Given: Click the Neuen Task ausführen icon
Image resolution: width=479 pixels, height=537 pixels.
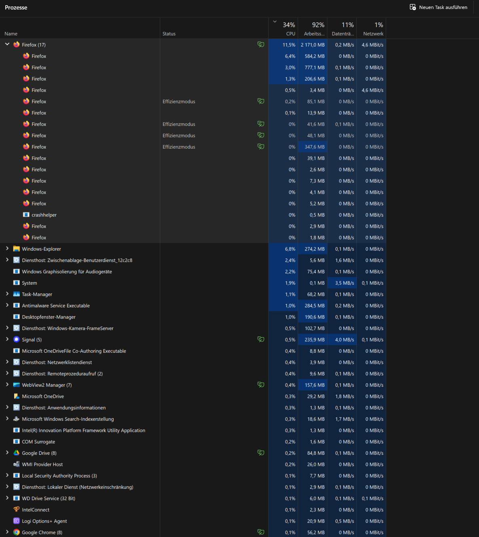Looking at the screenshot, I should click(x=413, y=7).
